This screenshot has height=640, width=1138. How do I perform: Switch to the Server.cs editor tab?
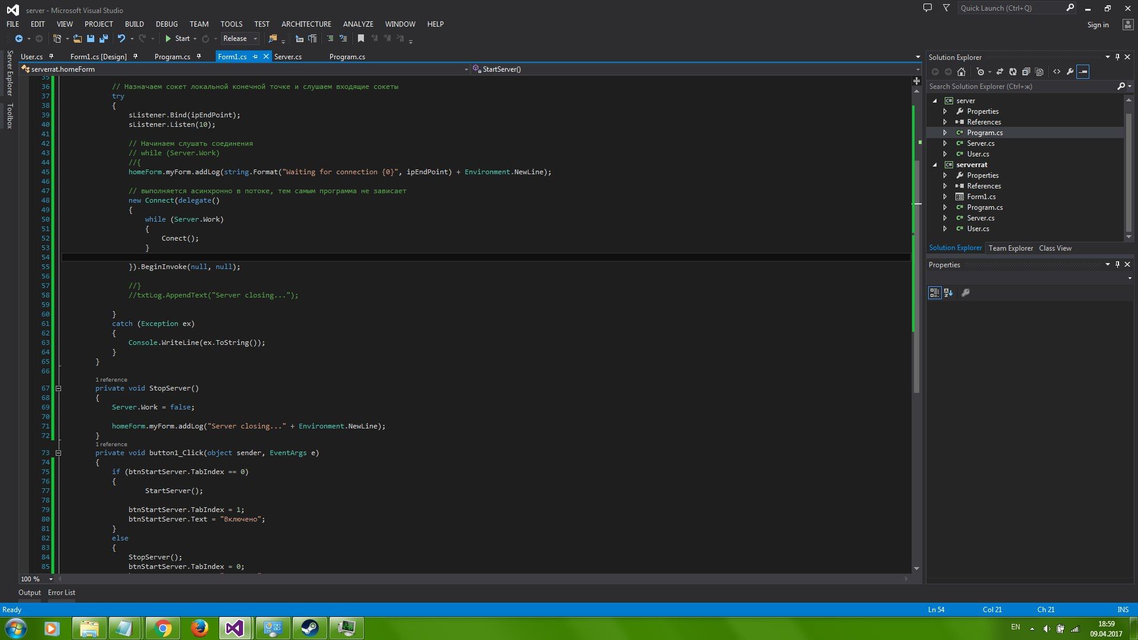click(287, 57)
